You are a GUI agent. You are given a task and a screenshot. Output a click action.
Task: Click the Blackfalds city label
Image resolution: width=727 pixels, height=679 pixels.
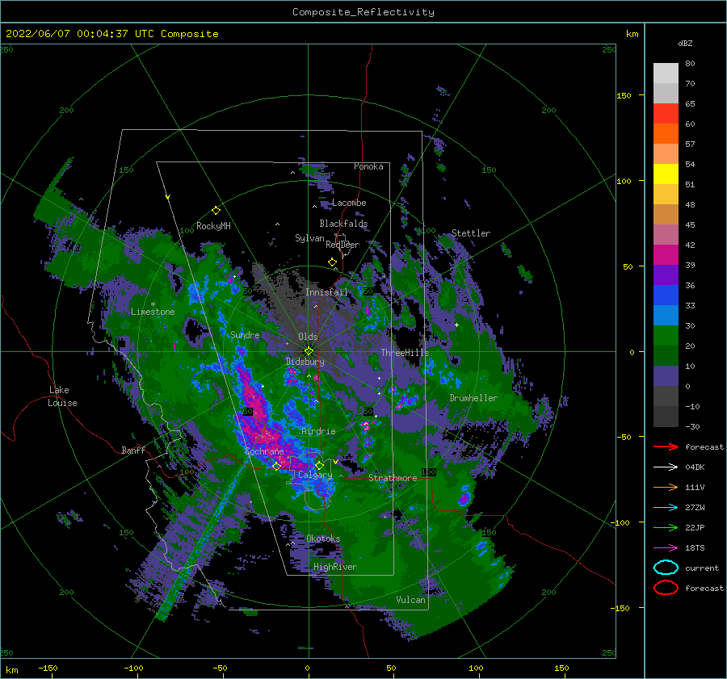tap(343, 224)
